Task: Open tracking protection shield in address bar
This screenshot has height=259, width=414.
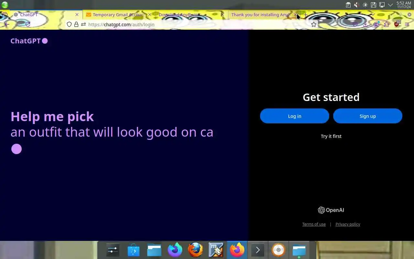Action: (69, 24)
